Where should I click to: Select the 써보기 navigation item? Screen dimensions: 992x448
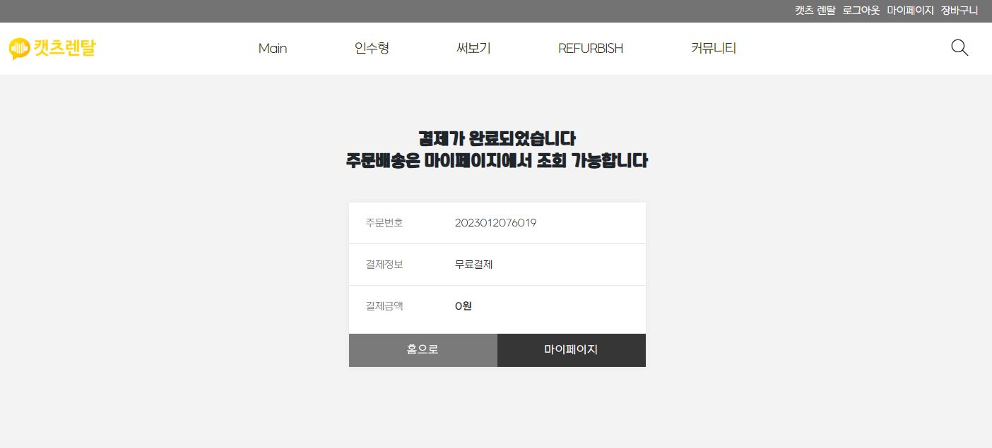[473, 48]
